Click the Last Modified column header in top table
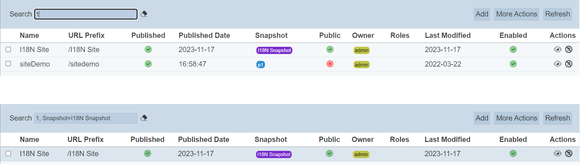The height and width of the screenshot is (164, 580). click(448, 36)
